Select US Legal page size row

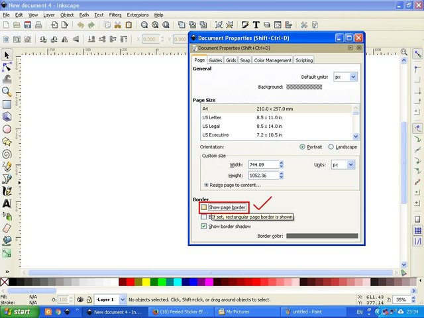point(276,127)
